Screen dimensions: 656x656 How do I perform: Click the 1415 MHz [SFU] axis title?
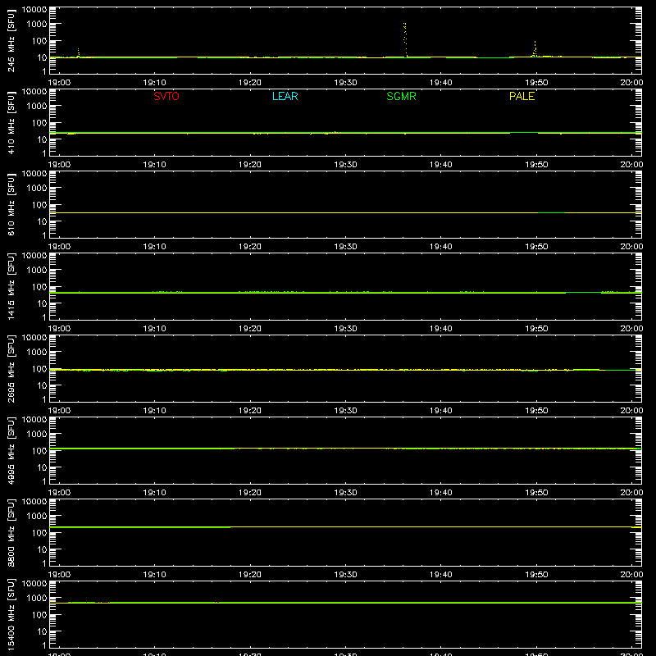click(x=11, y=286)
